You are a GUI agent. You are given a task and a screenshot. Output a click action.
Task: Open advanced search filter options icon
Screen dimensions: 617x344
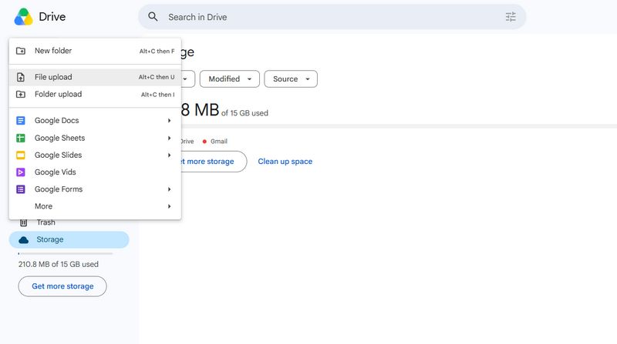511,17
